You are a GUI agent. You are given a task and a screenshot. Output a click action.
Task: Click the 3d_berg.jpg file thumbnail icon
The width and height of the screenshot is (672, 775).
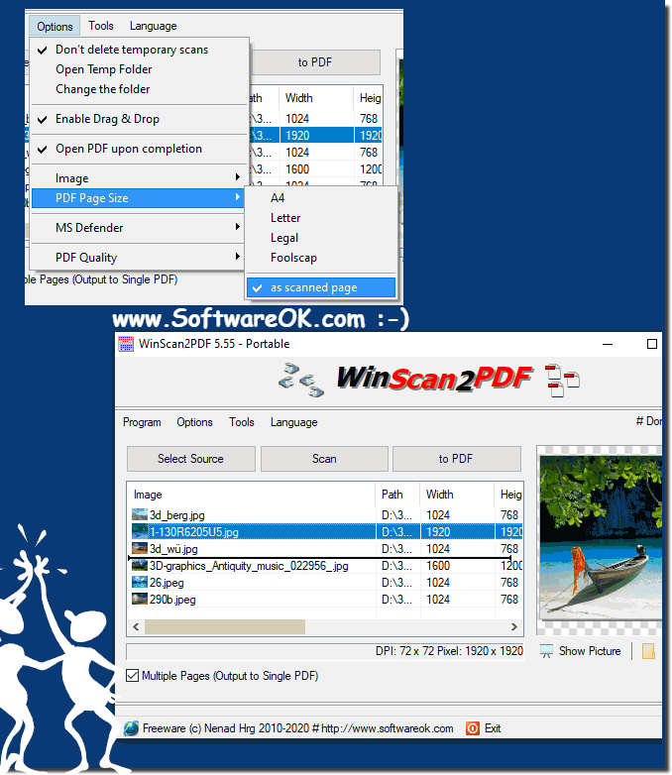pyautogui.click(x=140, y=514)
